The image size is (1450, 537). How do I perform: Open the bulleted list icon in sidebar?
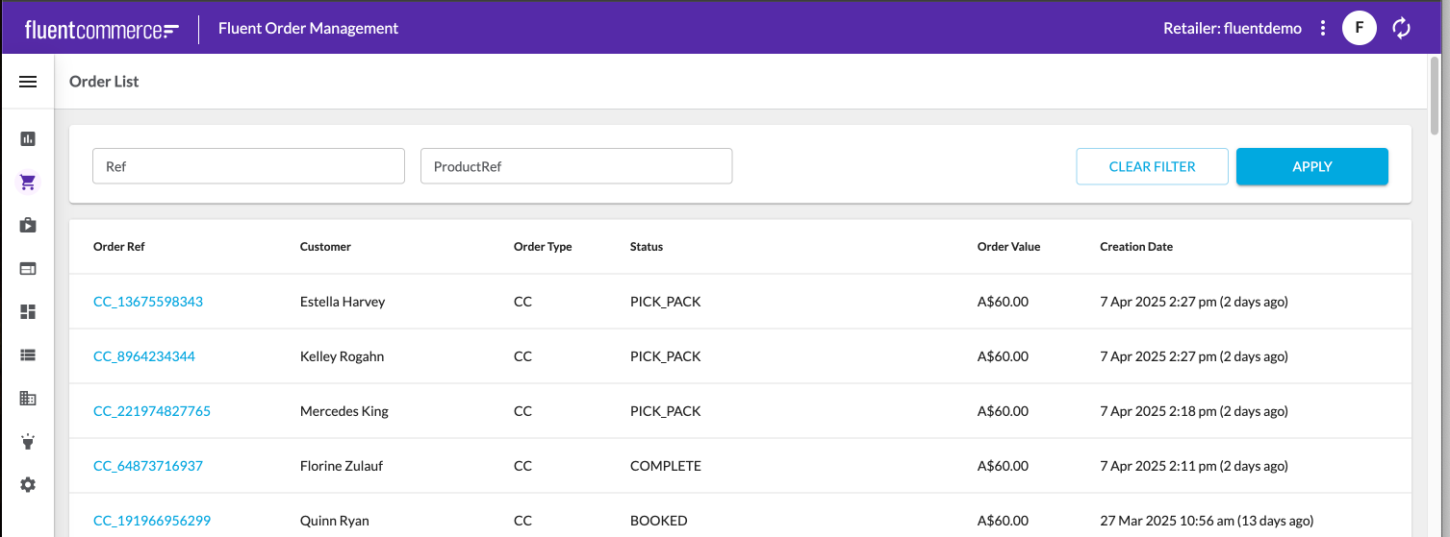[28, 354]
